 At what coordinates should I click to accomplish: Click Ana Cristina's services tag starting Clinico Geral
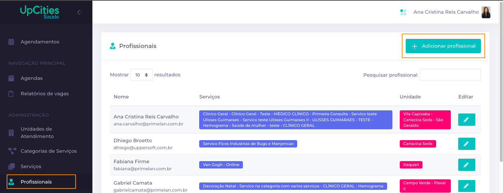296,120
